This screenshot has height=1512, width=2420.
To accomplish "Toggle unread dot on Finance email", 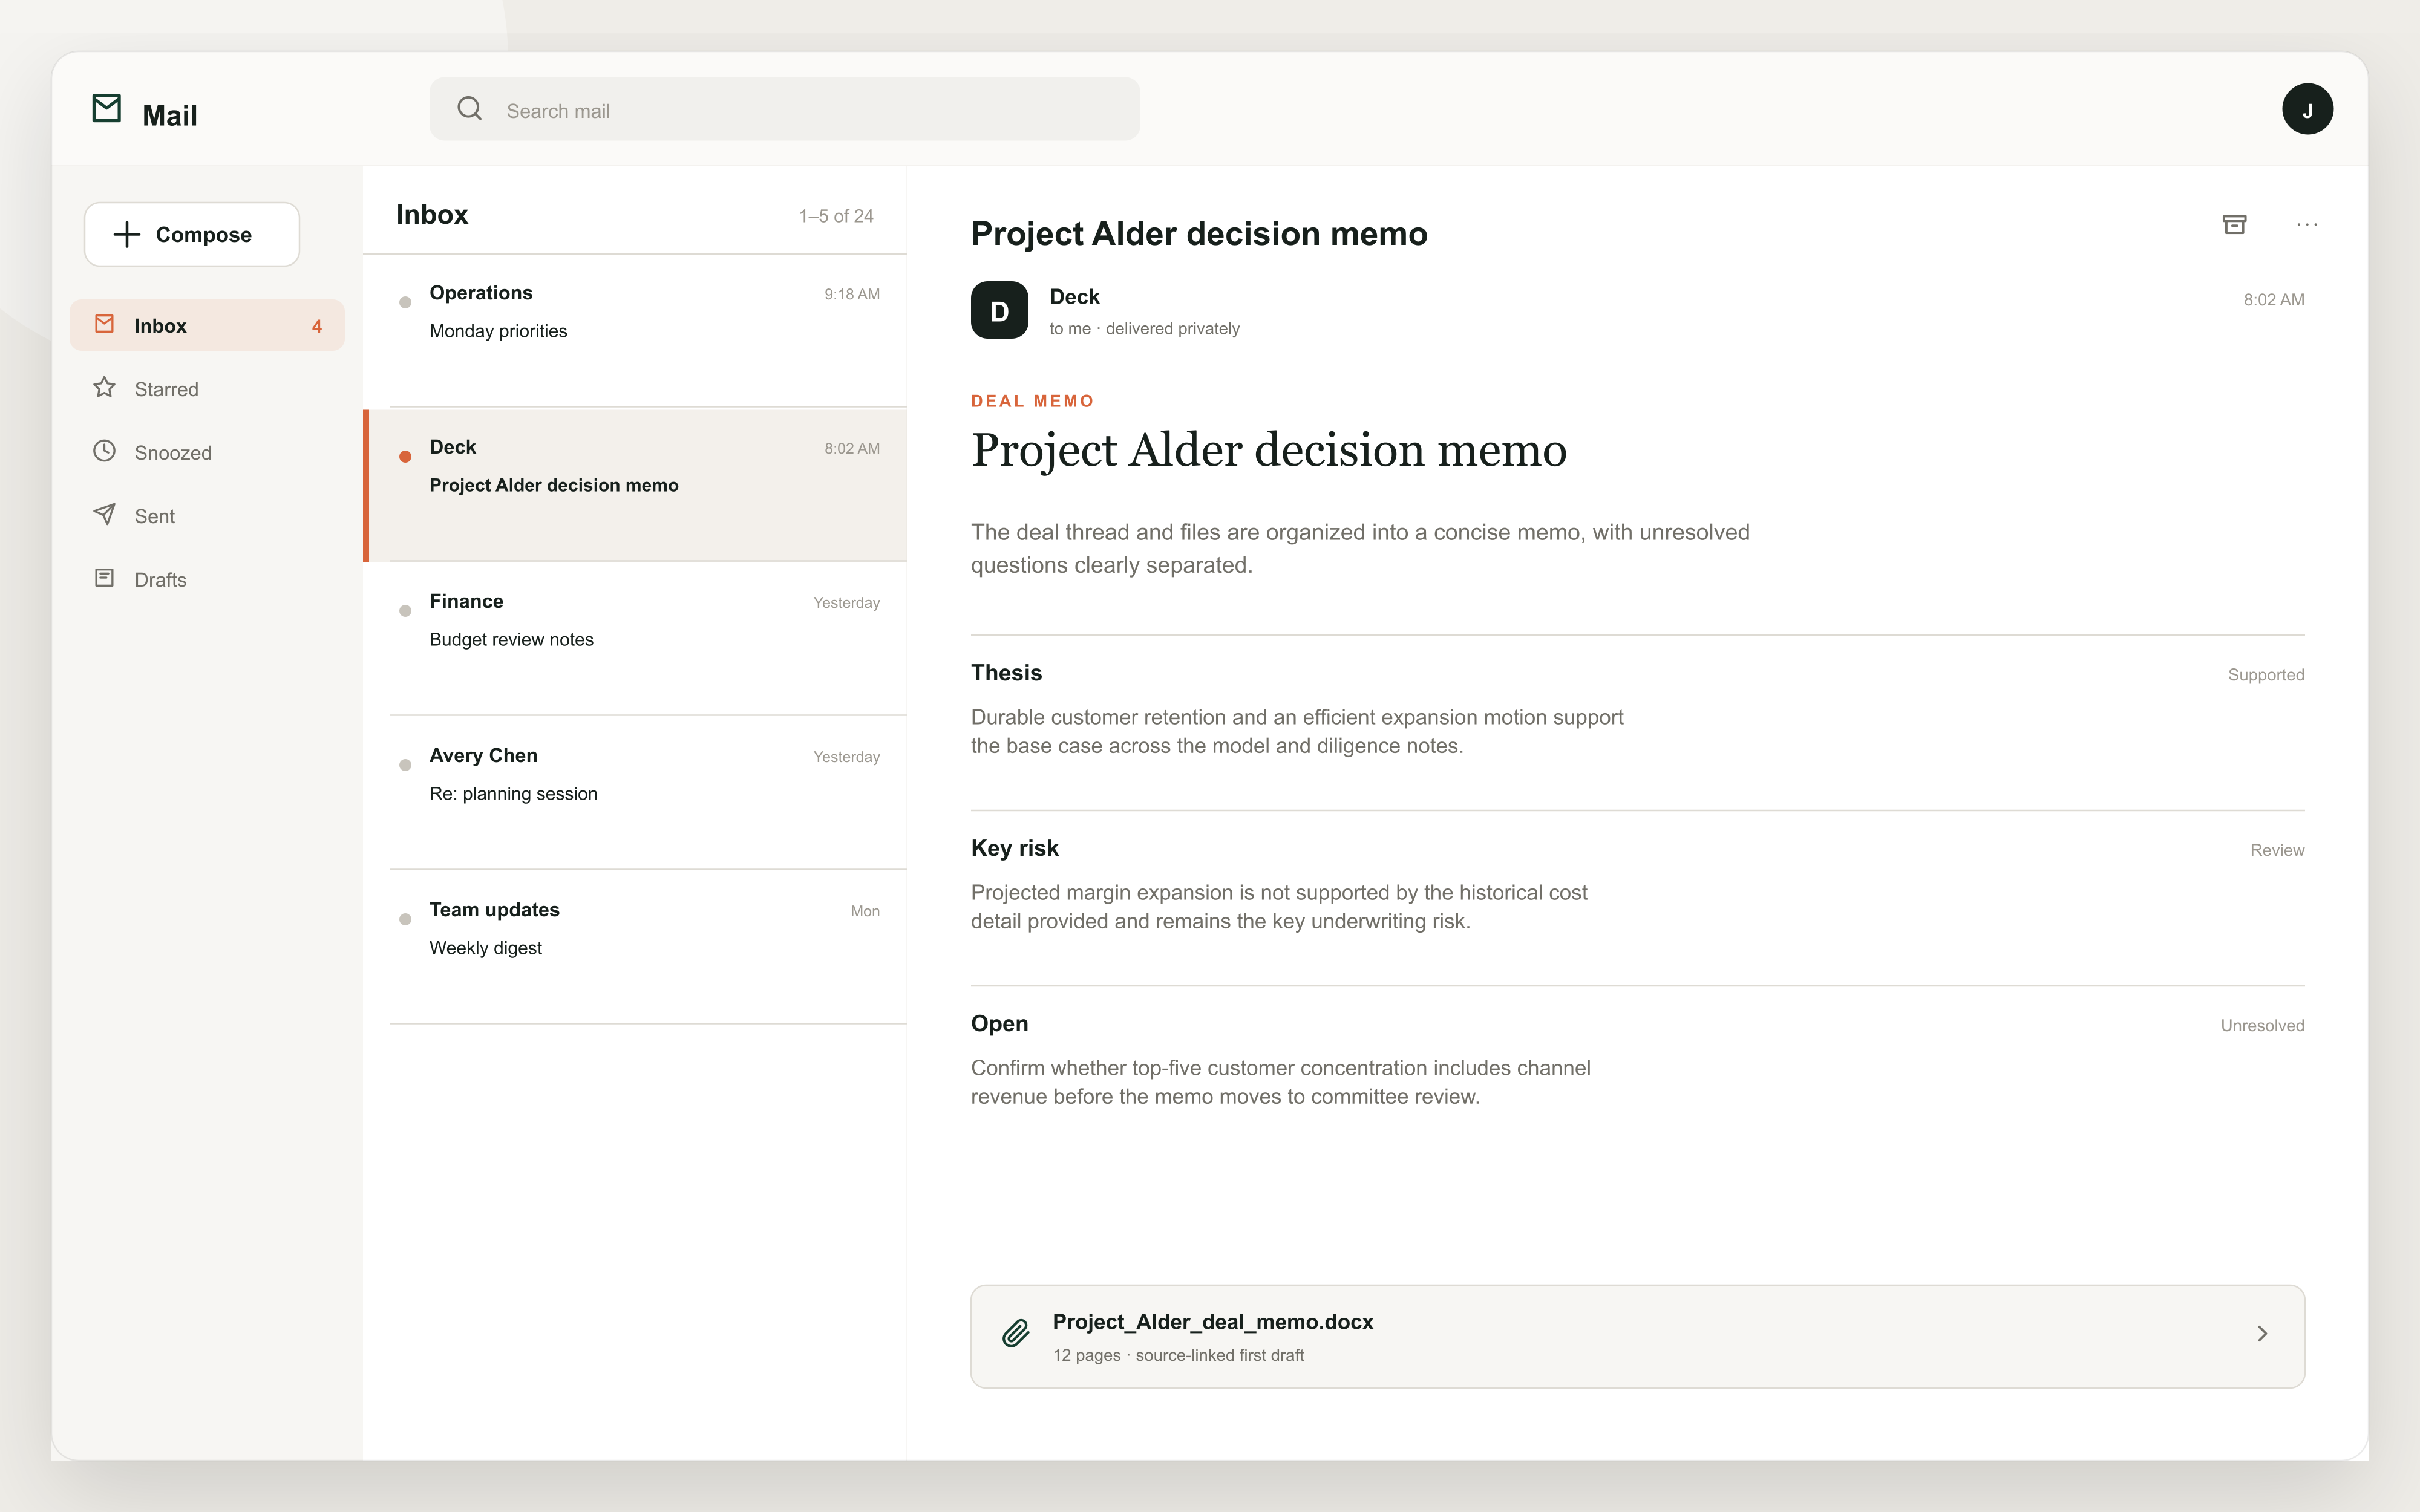I will tap(405, 610).
